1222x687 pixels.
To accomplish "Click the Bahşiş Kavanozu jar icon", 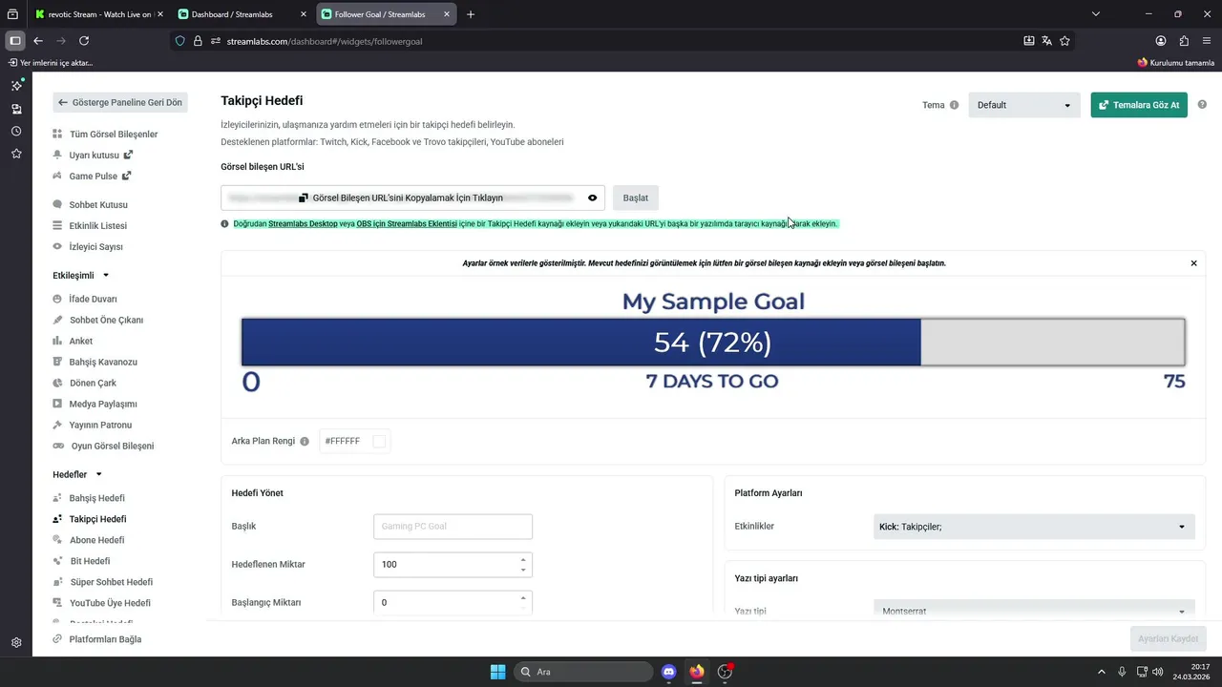I will pos(57,362).
